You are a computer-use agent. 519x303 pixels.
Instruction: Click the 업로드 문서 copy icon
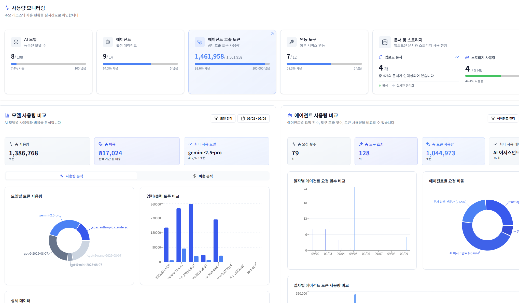(380, 57)
